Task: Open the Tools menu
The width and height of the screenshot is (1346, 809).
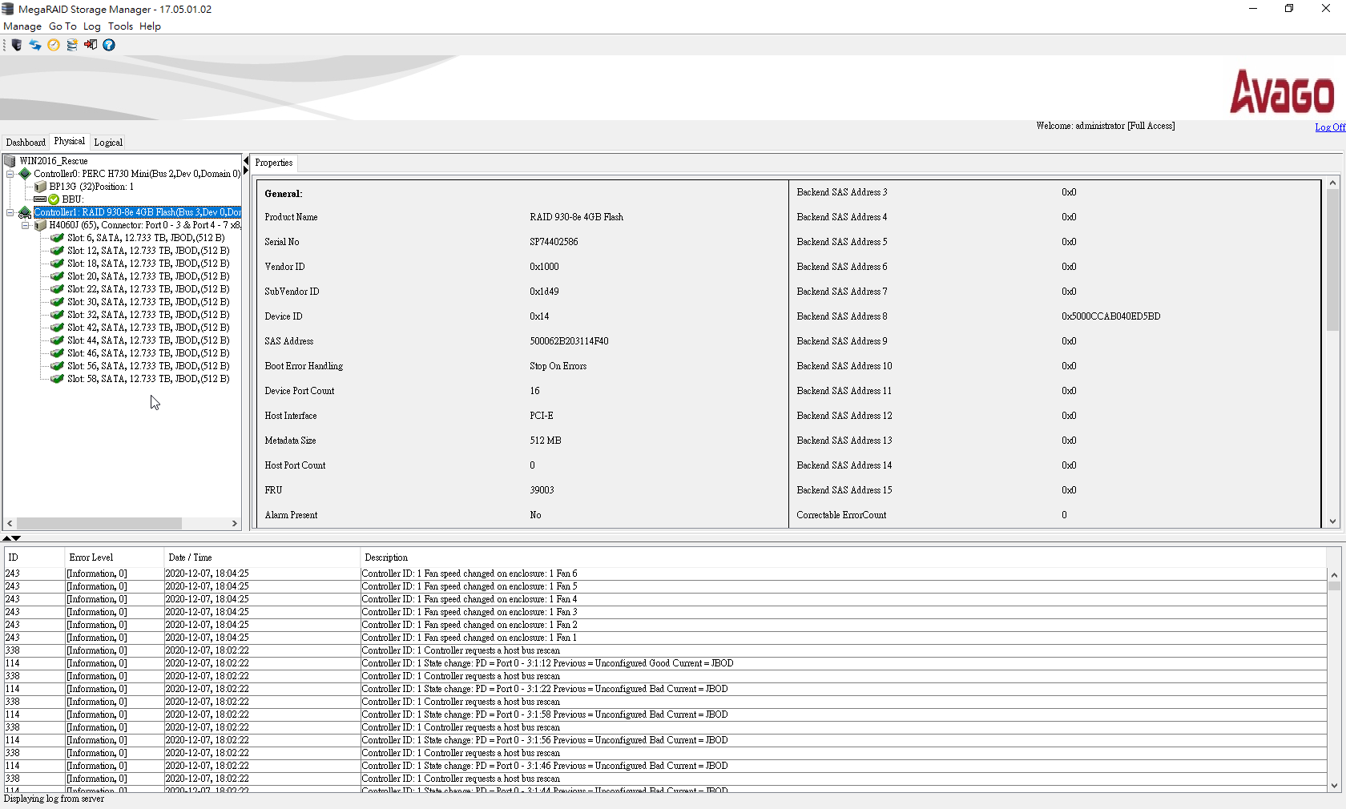Action: tap(120, 26)
